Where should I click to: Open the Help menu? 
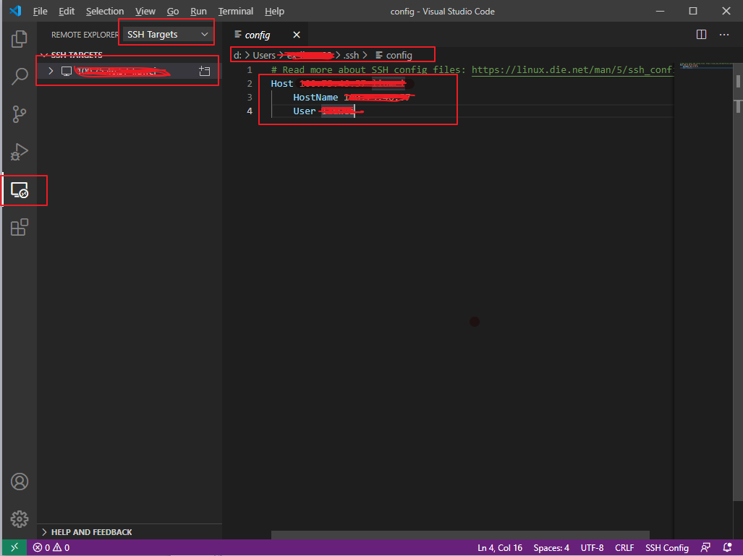[x=274, y=11]
